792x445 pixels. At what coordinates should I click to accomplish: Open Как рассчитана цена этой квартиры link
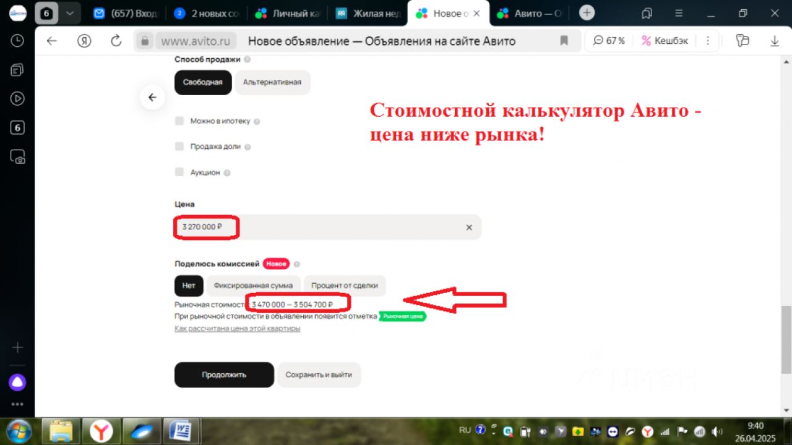238,328
